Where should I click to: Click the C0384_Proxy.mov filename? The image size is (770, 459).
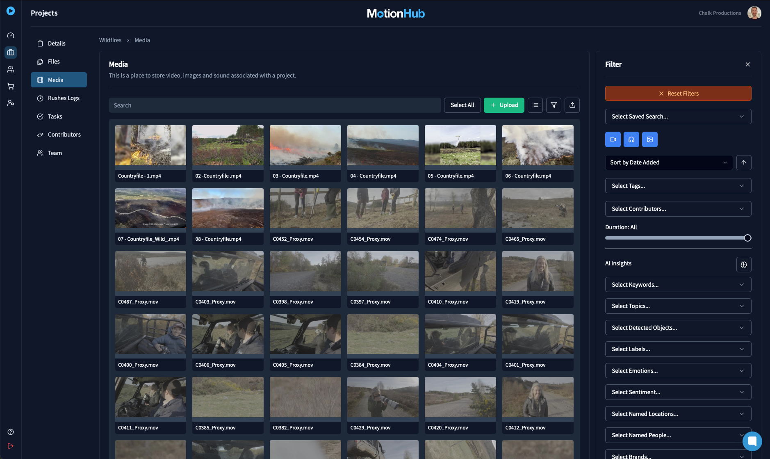point(370,365)
